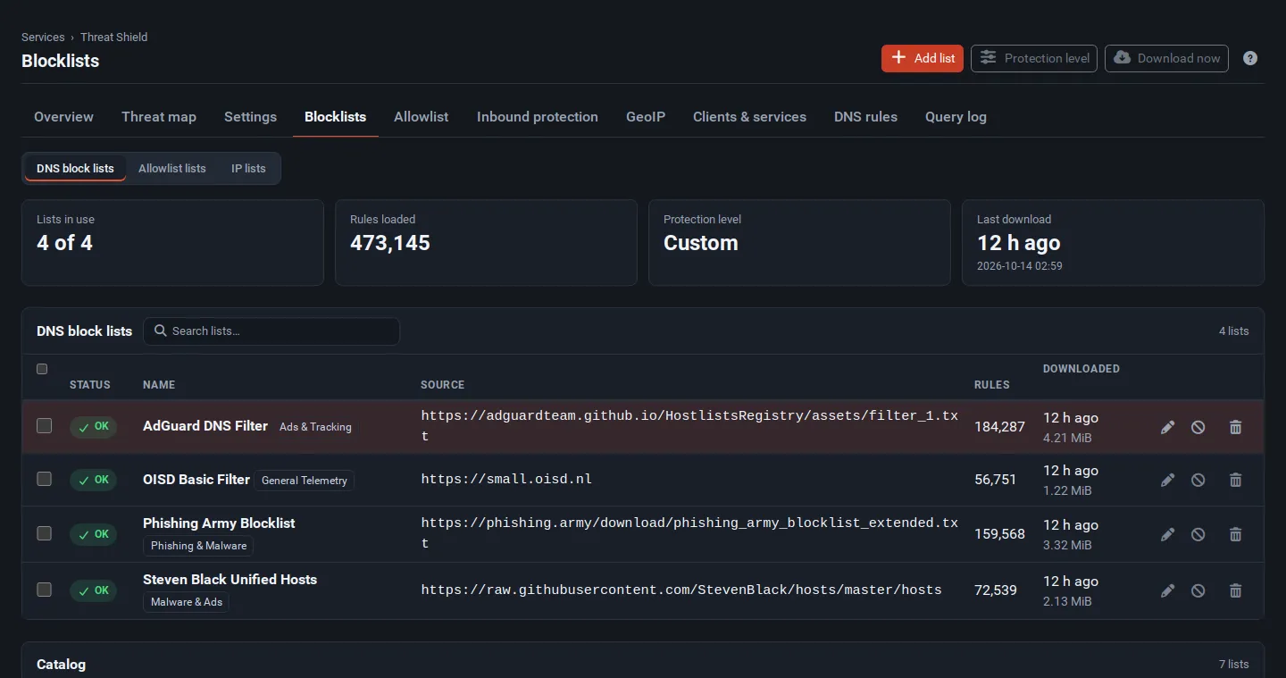Click the Threat Shield breadcrumb
1286x678 pixels.
[x=113, y=38]
